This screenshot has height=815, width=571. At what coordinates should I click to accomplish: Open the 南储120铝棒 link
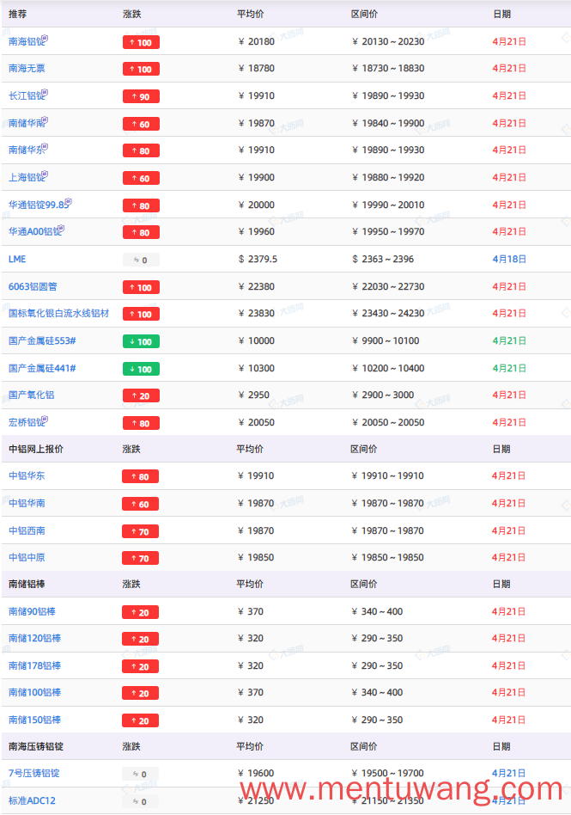(34, 638)
